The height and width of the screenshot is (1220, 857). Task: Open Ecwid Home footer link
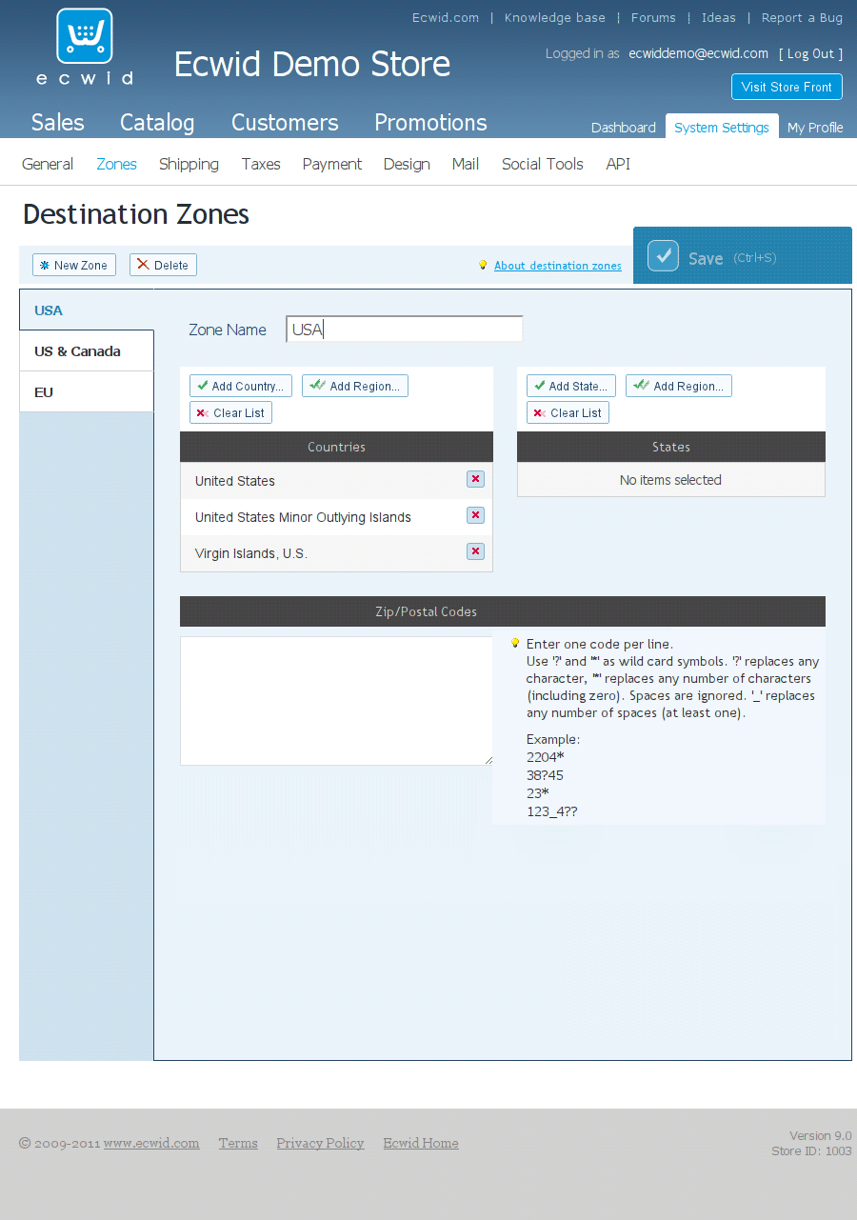(421, 1143)
